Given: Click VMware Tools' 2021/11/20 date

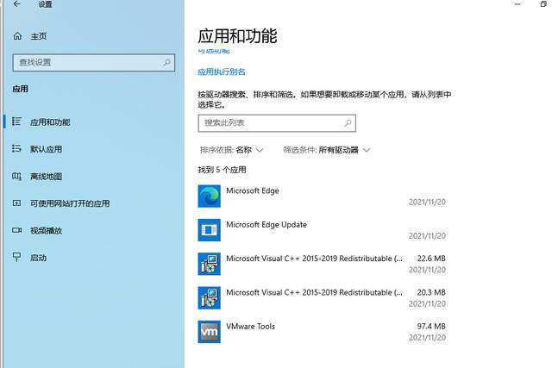Looking at the screenshot, I should click(427, 337).
